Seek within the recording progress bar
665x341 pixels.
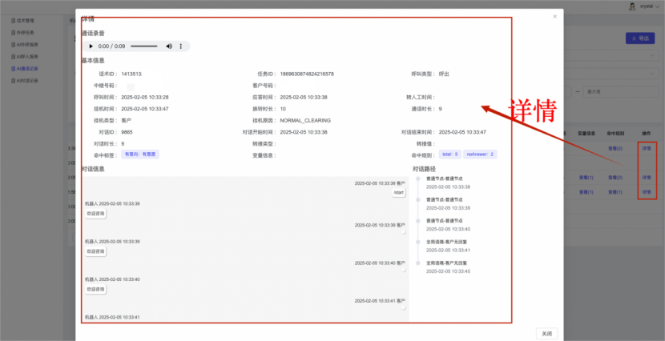point(143,46)
